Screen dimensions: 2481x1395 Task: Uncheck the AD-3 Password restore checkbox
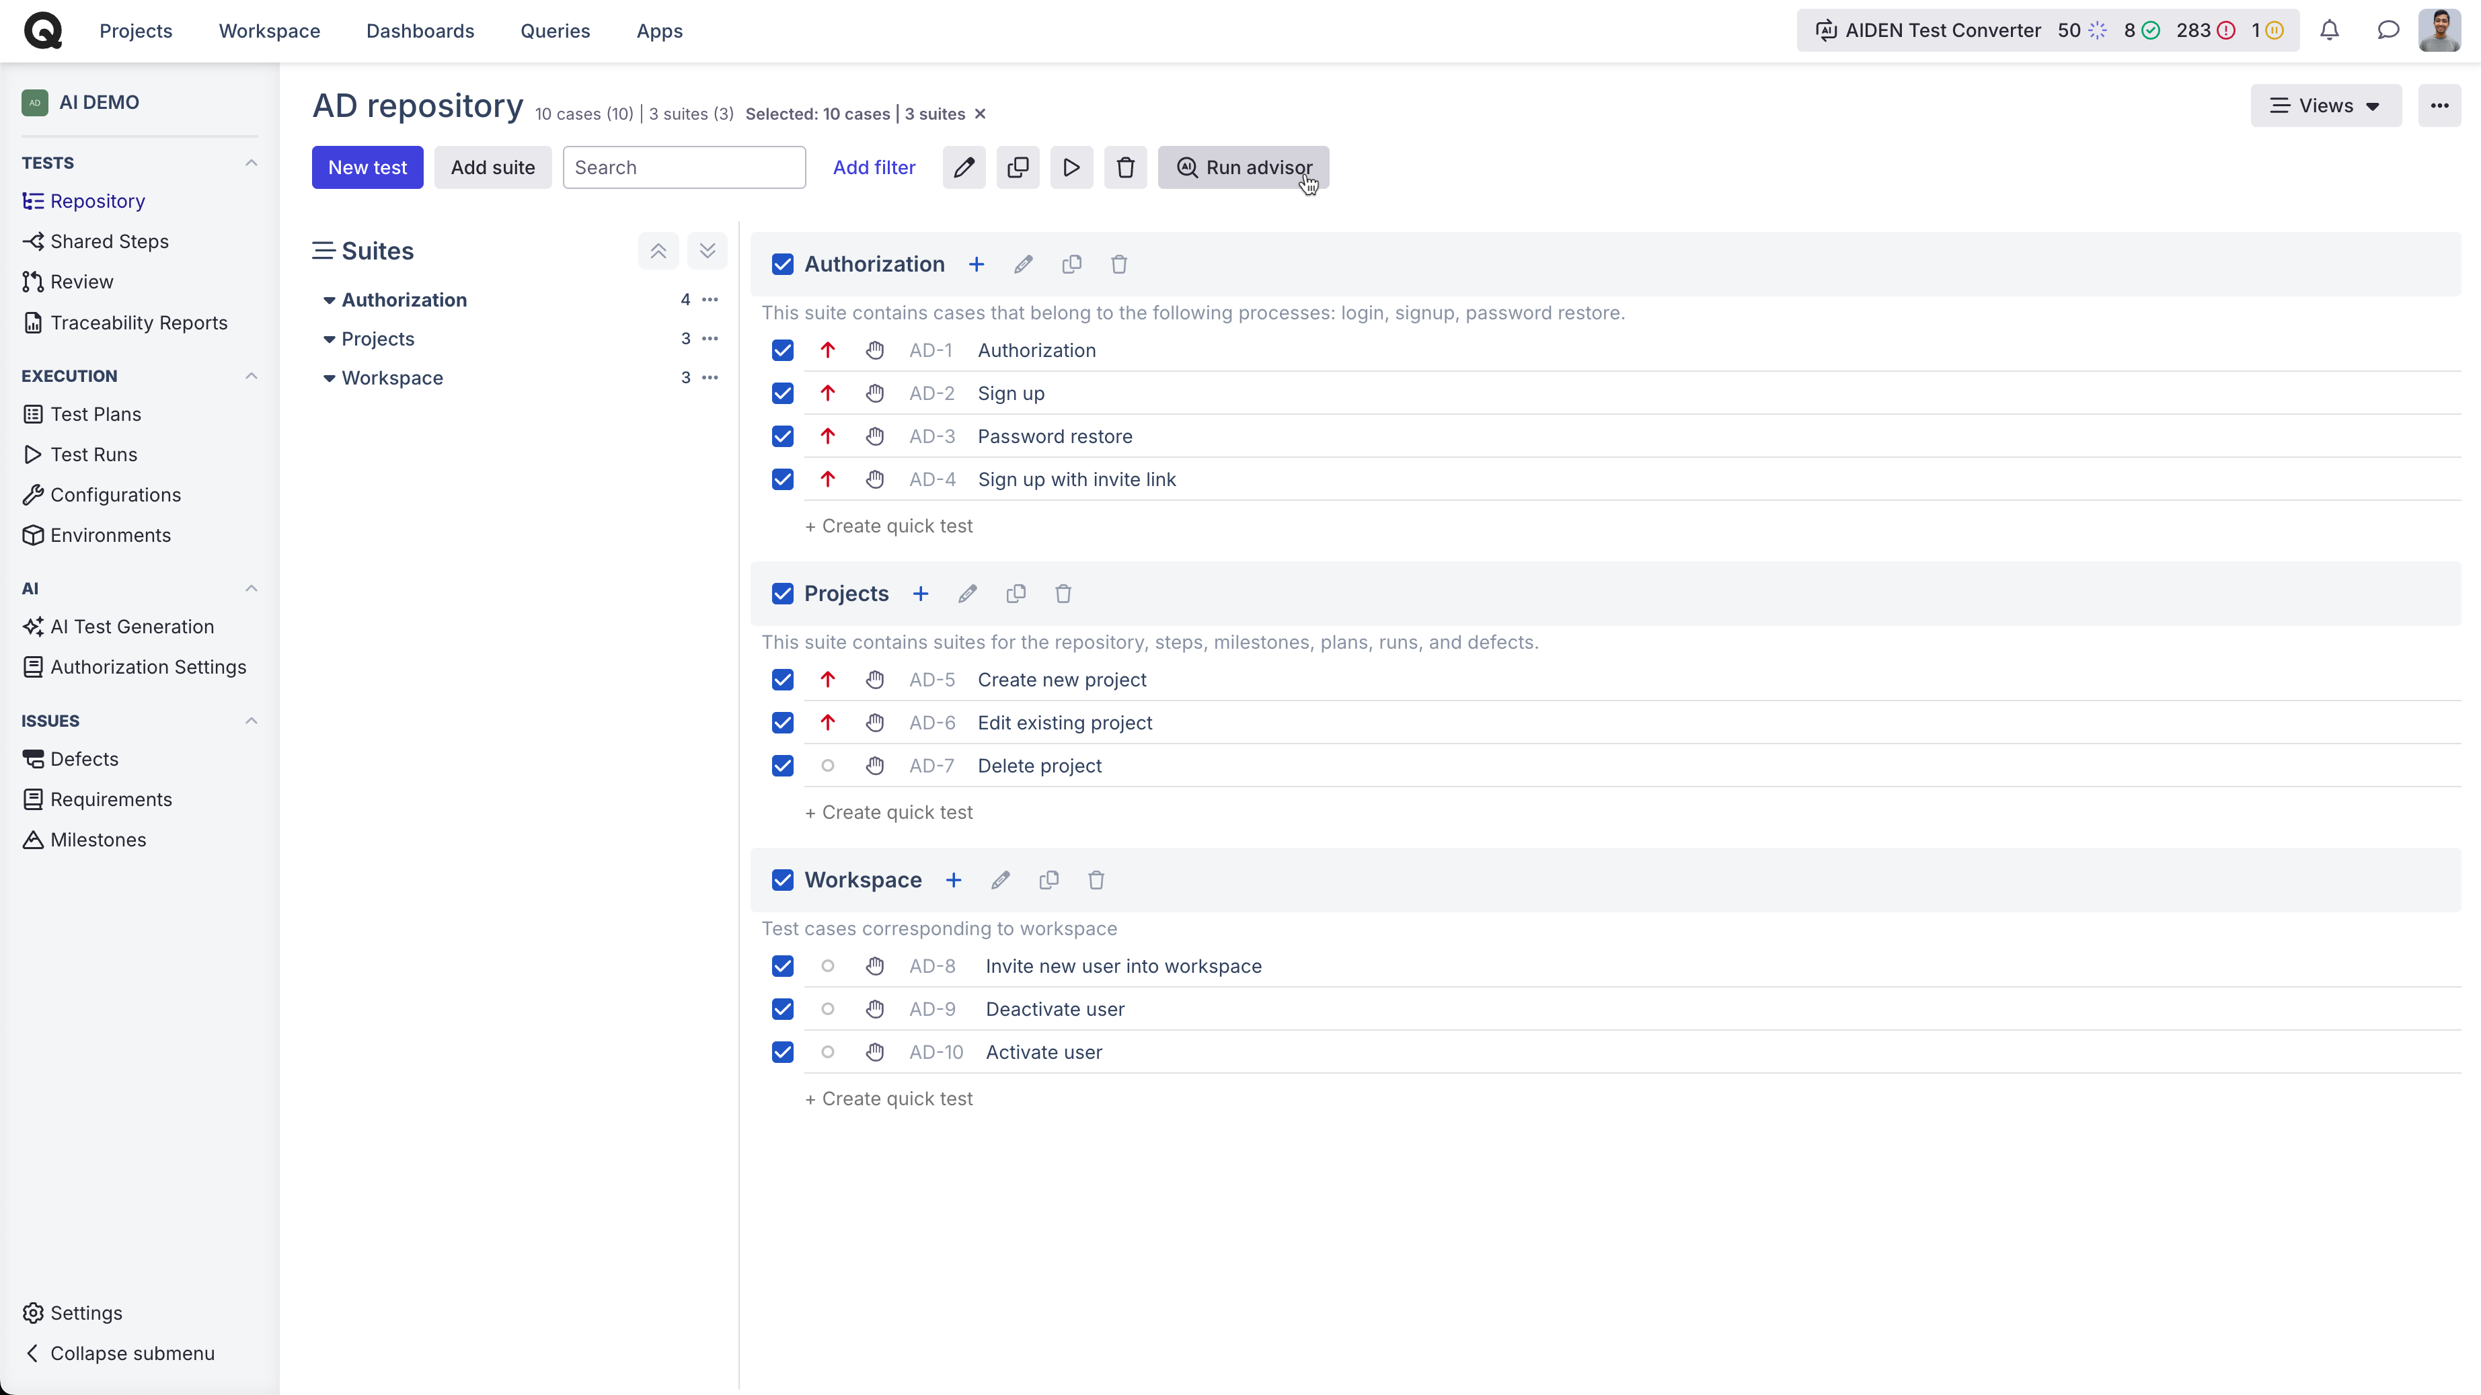[x=782, y=436]
